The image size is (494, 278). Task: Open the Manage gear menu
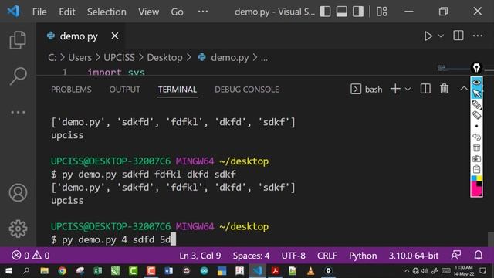tap(18, 229)
